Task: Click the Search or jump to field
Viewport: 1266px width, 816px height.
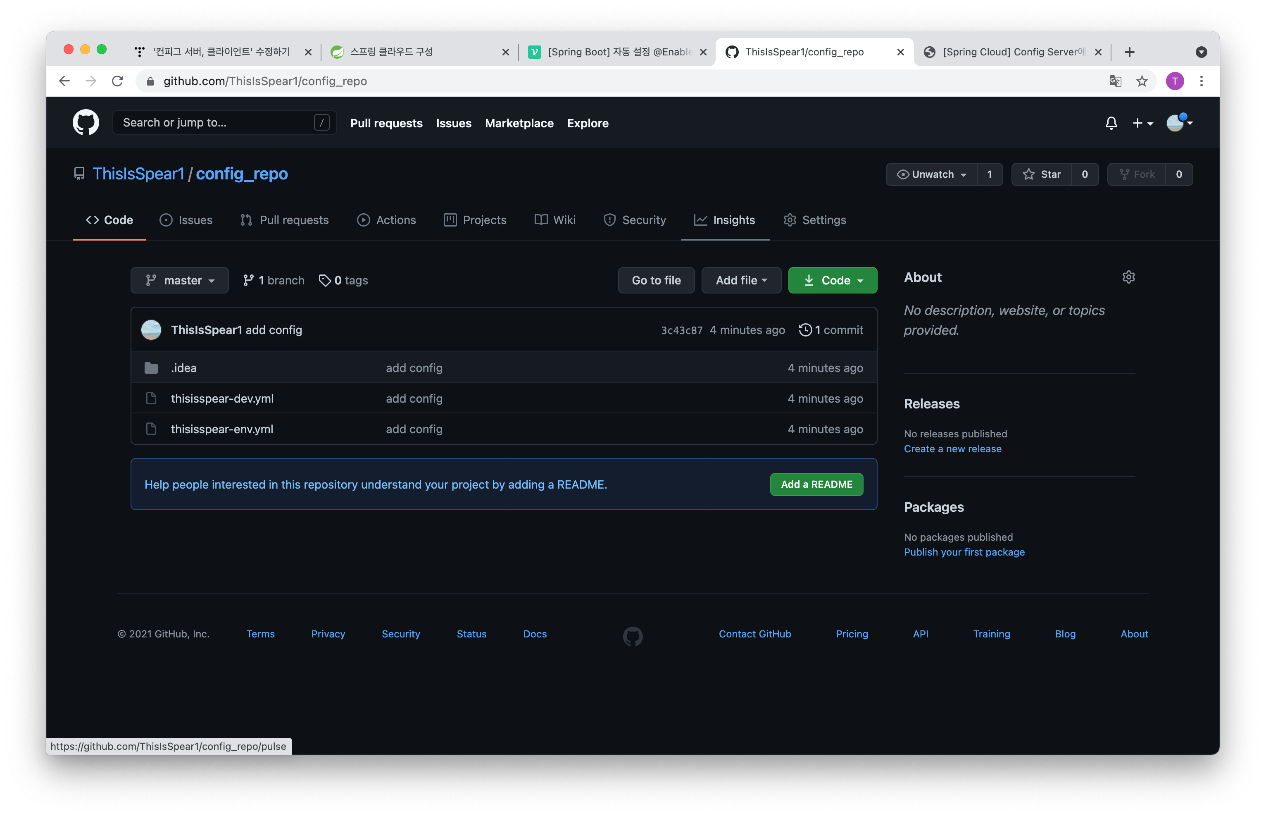Action: coord(217,123)
